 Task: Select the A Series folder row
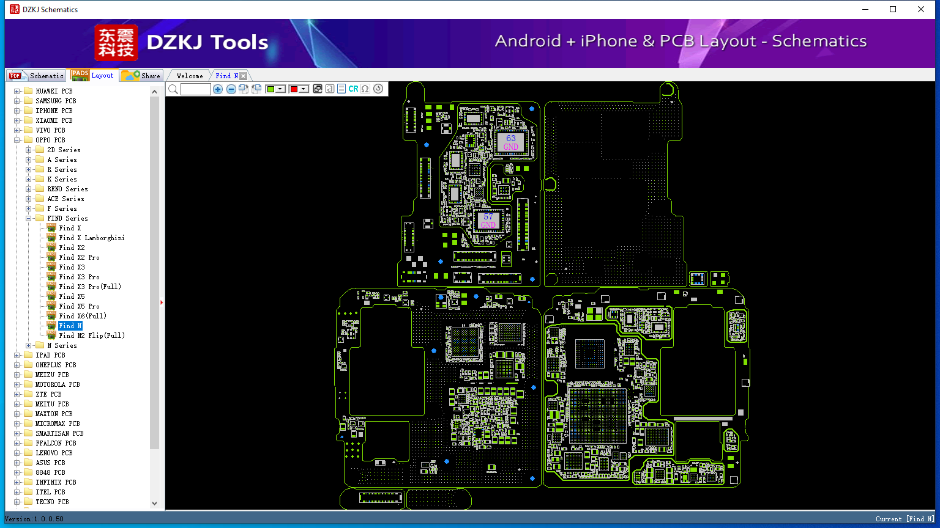tap(62, 159)
